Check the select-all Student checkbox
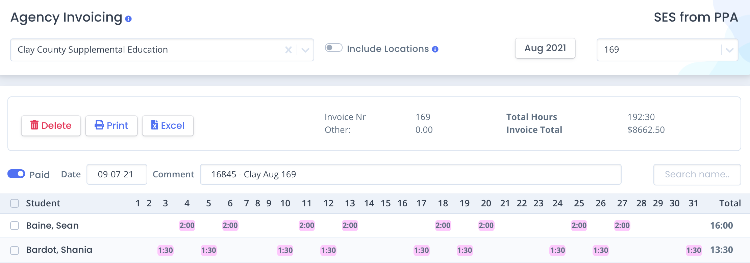The width and height of the screenshot is (750, 263). pyautogui.click(x=15, y=203)
